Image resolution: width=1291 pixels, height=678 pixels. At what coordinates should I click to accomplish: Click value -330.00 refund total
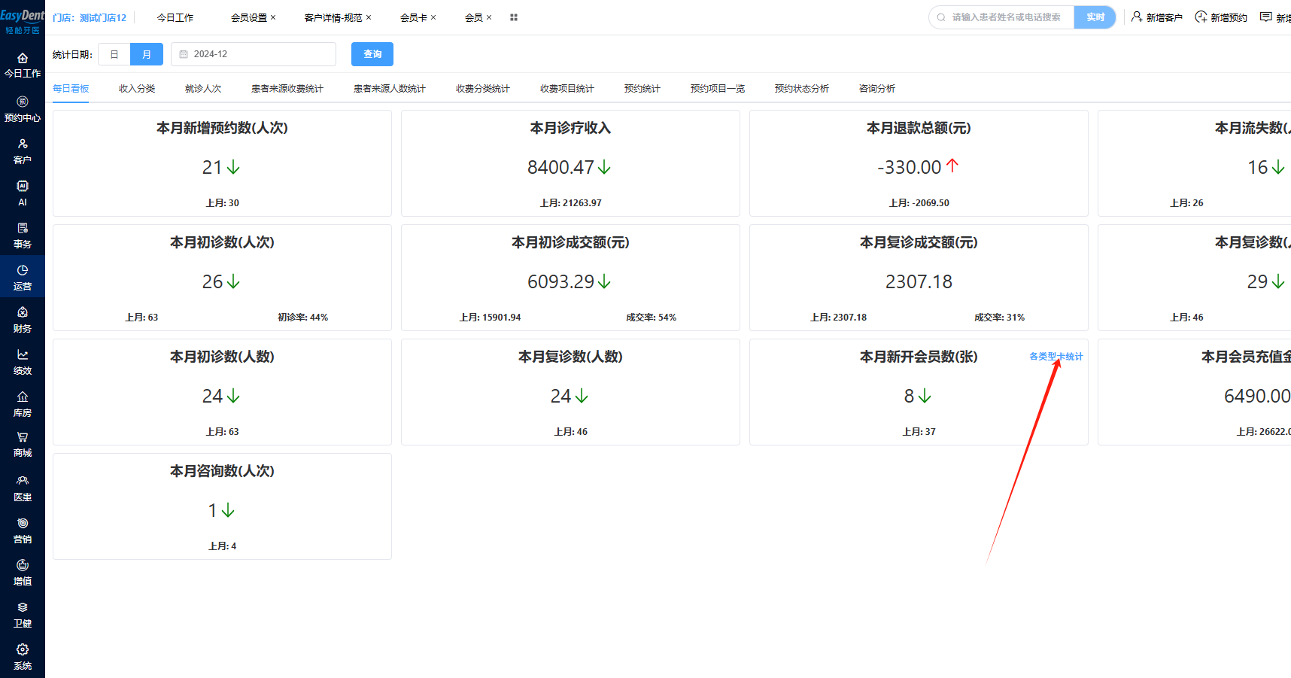pos(910,167)
